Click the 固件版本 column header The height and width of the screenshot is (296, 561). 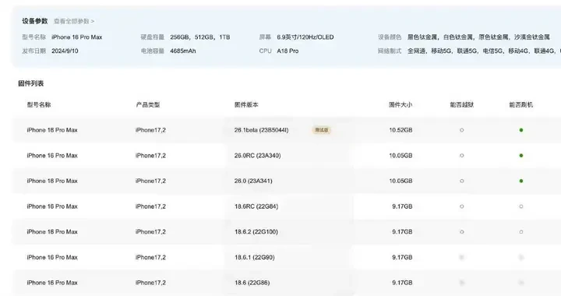pyautogui.click(x=246, y=104)
